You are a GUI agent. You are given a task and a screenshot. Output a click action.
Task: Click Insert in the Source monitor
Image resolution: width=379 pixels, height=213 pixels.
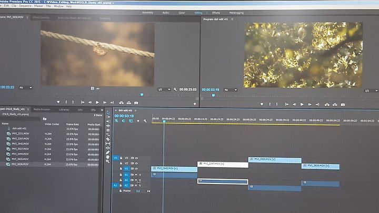pos(122,103)
